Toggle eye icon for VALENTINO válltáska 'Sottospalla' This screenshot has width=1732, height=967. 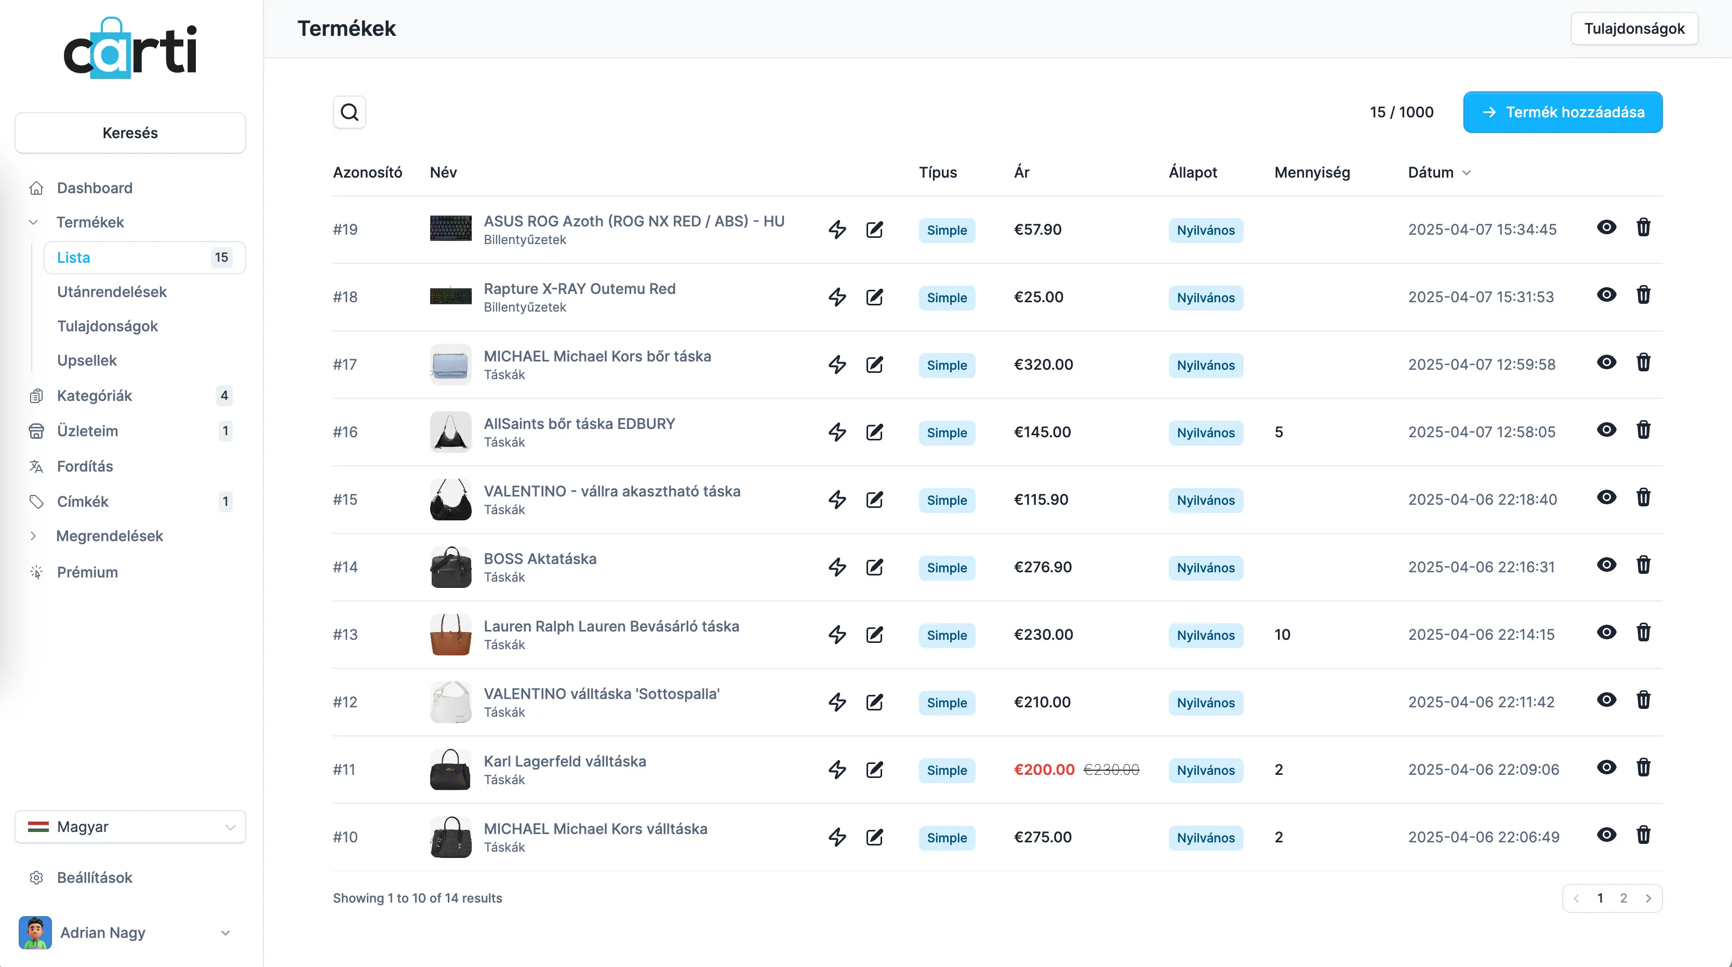click(x=1606, y=700)
